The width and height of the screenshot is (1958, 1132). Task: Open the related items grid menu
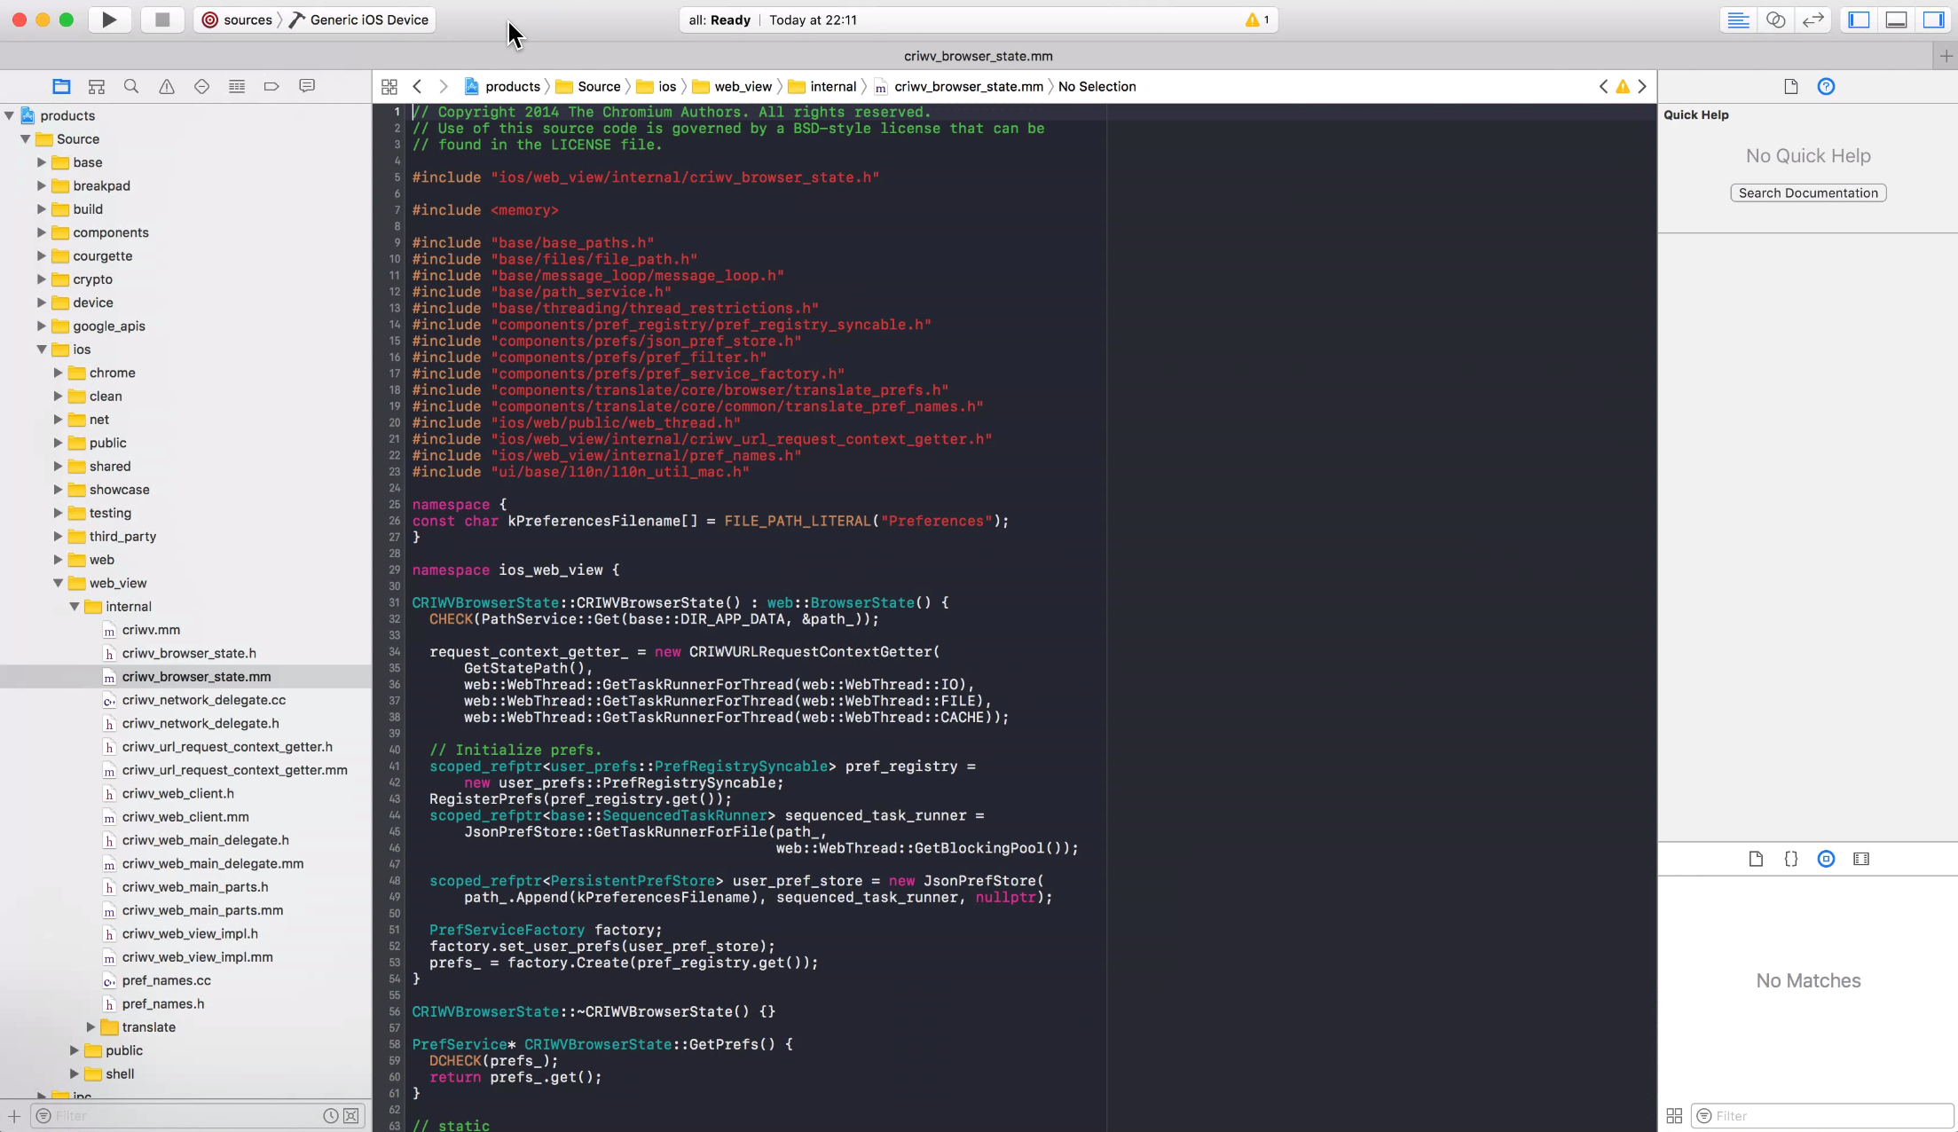(x=389, y=86)
